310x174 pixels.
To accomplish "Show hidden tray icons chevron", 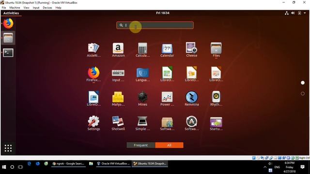I will coord(265,167).
